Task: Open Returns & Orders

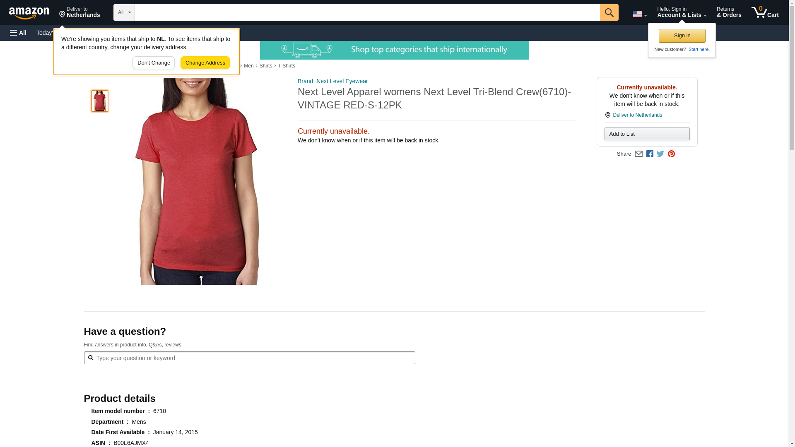Action: pos(729,12)
